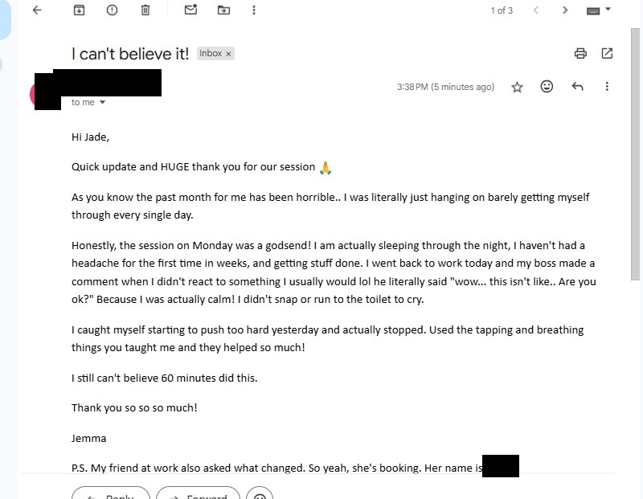Archive this email

coord(79,10)
